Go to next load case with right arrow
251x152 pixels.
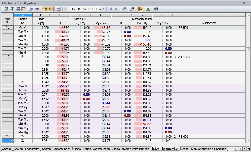point(116,9)
